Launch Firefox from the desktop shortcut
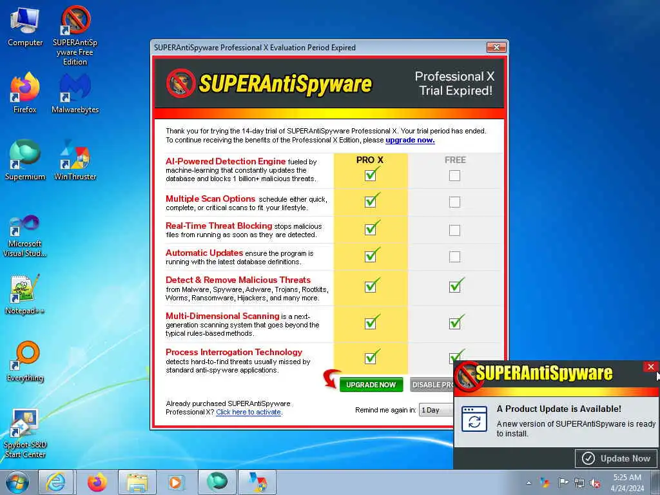This screenshot has width=660, height=495. (x=25, y=93)
